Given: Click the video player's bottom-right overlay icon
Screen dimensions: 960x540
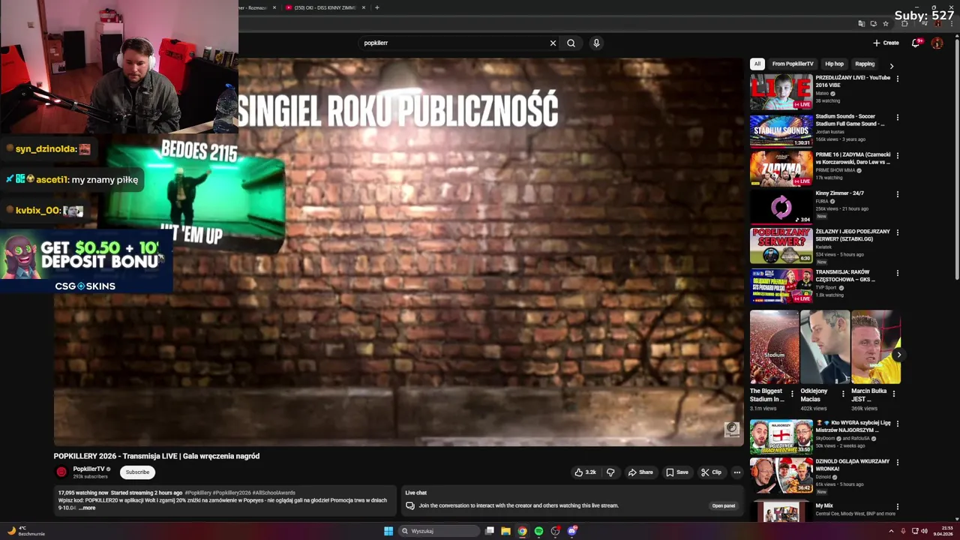Looking at the screenshot, I should pos(732,429).
